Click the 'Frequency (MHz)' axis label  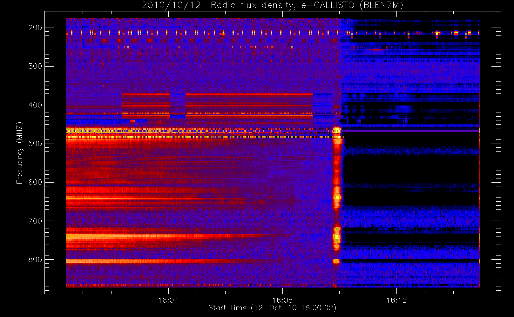pos(20,153)
